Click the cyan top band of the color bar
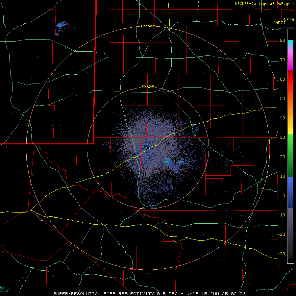This screenshot has height=296, width=296. coord(290,43)
